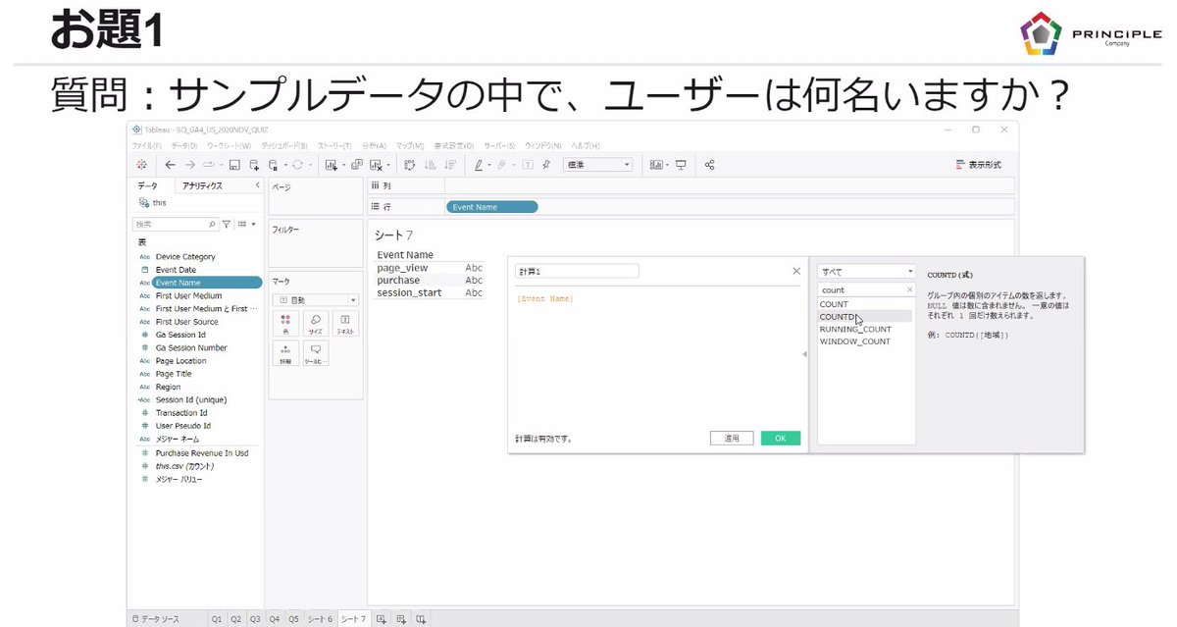Click the Event Name pill on rows shelf
Viewport: 1177px width, 627px height.
tap(491, 207)
